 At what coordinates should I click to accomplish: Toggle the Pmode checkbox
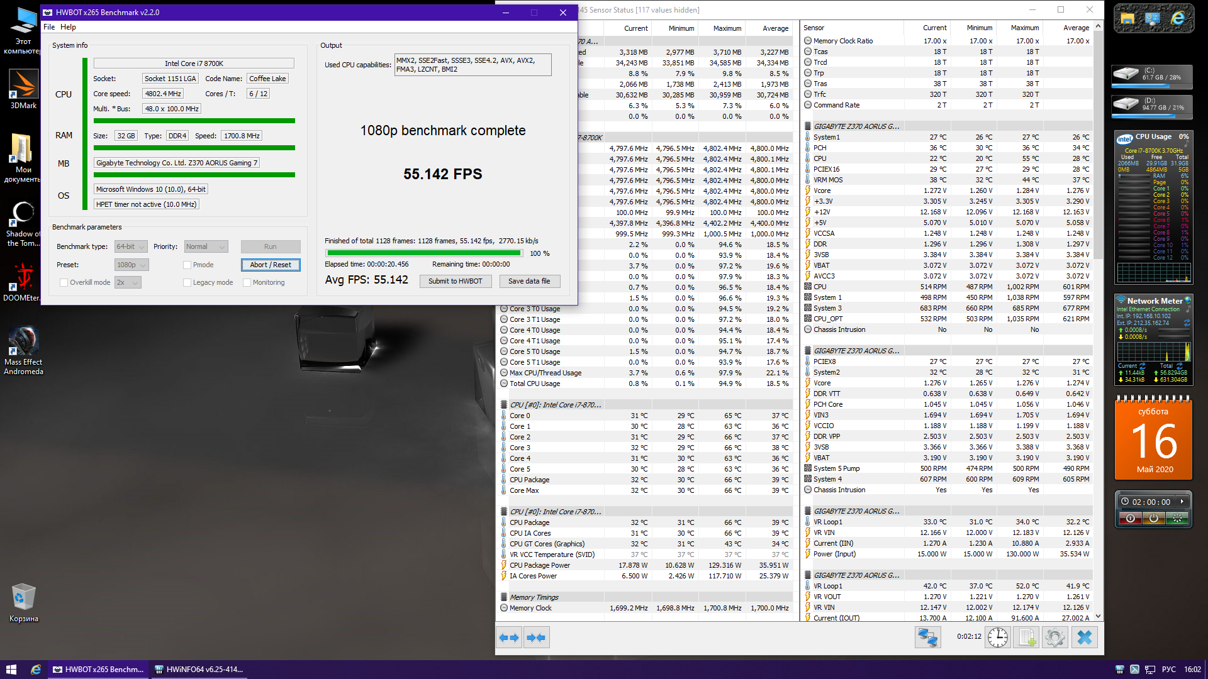point(187,265)
